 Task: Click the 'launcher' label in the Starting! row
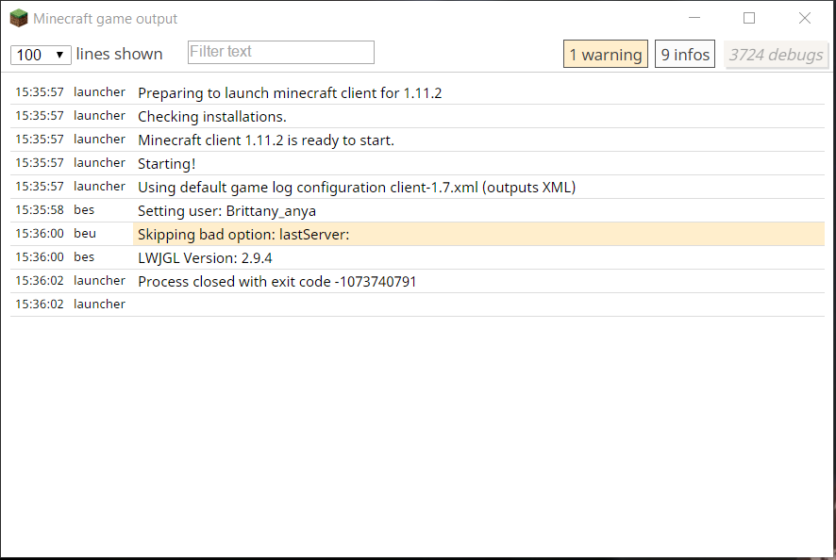[x=99, y=162]
